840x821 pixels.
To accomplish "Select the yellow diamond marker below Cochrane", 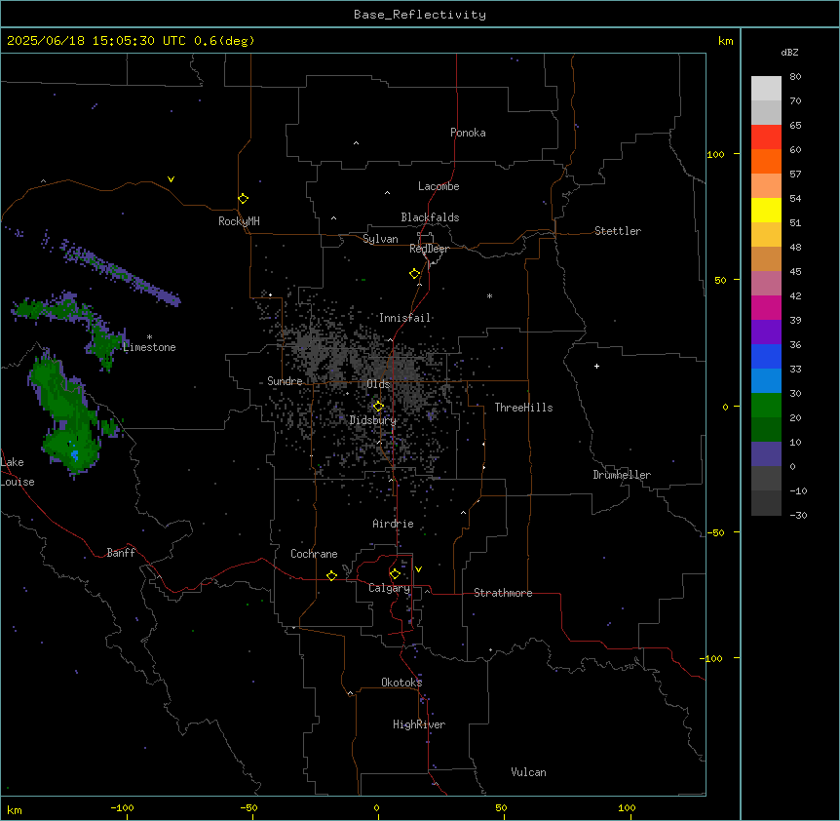I will (x=331, y=575).
